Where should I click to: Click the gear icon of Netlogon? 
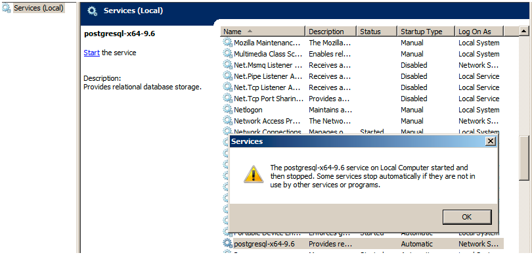tap(227, 110)
